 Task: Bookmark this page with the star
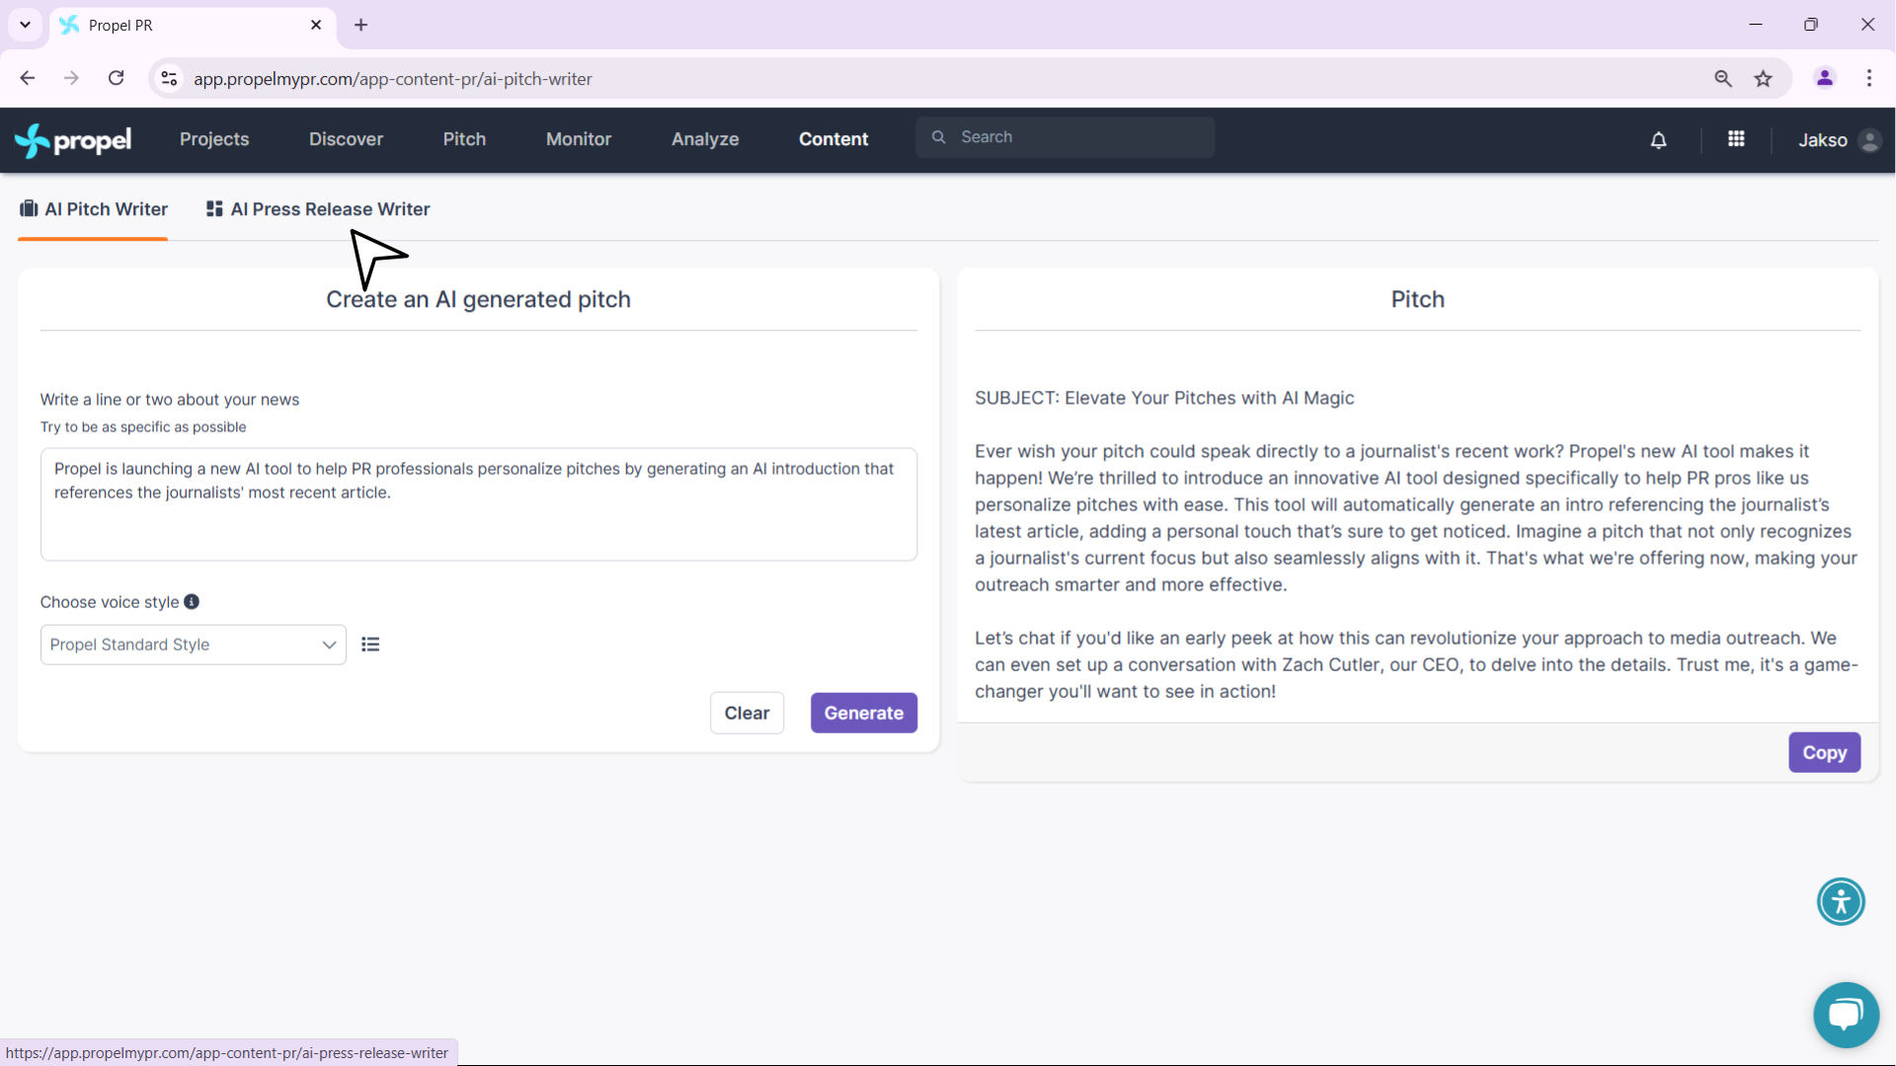click(x=1764, y=78)
